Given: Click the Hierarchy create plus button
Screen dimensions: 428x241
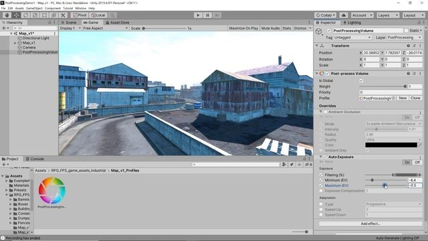Looking at the screenshot, I should (x=5, y=28).
